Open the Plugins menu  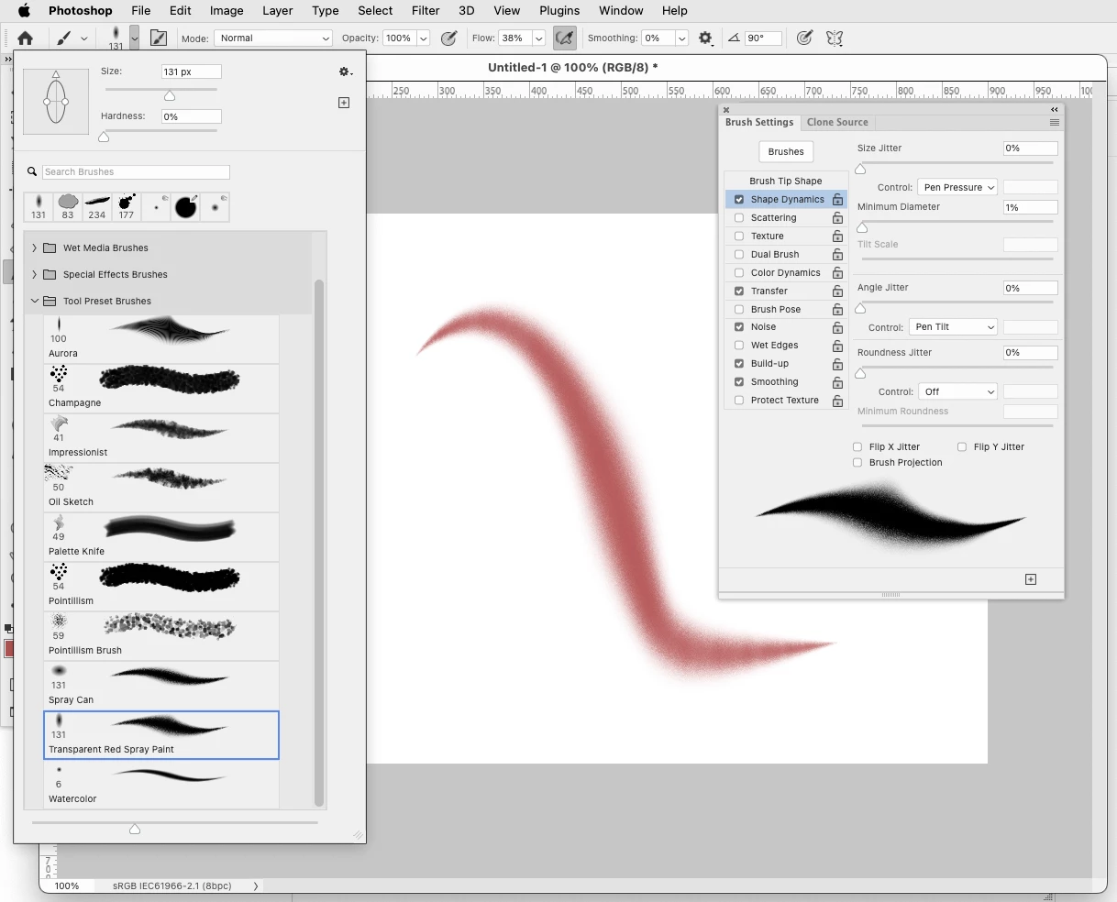click(559, 11)
